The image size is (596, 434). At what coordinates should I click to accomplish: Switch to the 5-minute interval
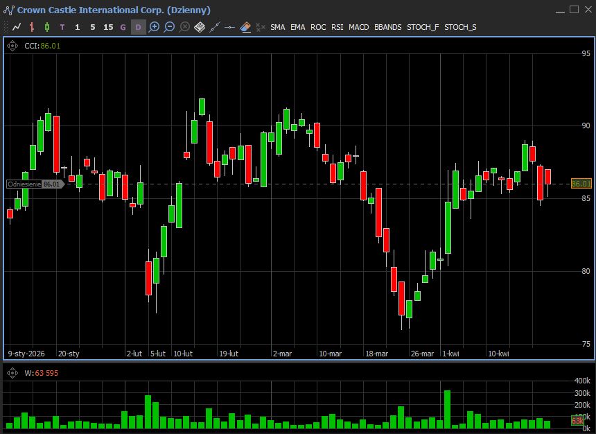click(x=93, y=27)
